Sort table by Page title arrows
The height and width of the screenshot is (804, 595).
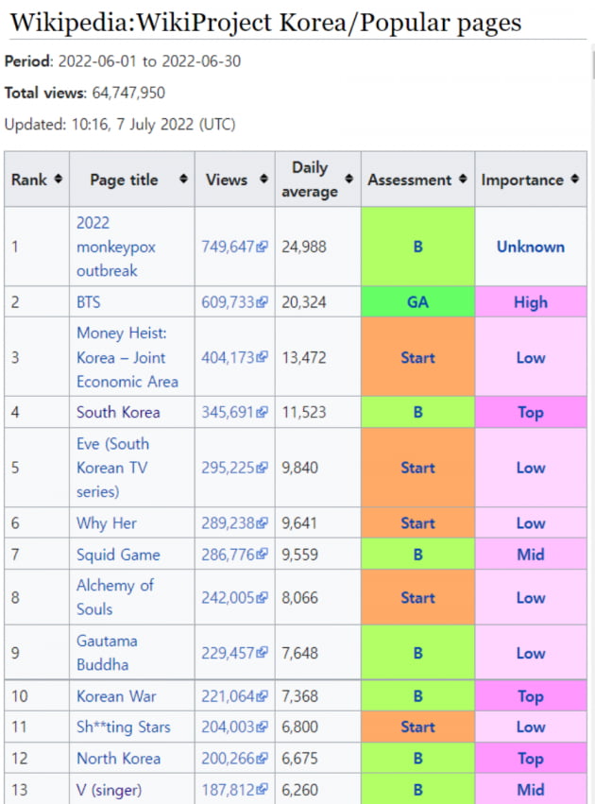(183, 179)
